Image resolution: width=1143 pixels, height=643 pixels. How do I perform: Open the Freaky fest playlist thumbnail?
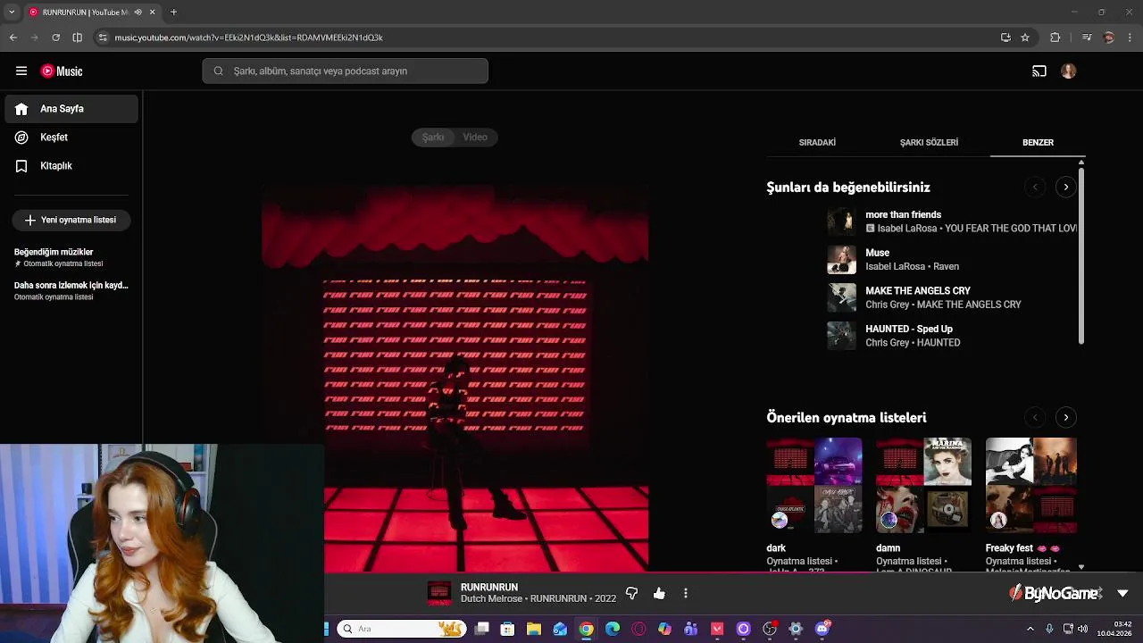[x=1031, y=485]
